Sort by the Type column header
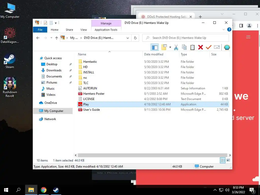Viewport: 260px width, 195px height. pyautogui.click(x=194, y=54)
